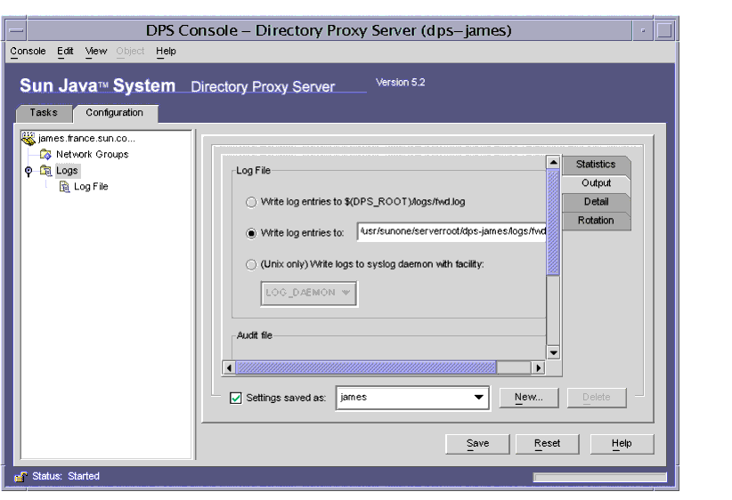Screen dimensions: 732x500
Task: Select the Unix syslog daemon facility option
Action: click(x=251, y=264)
